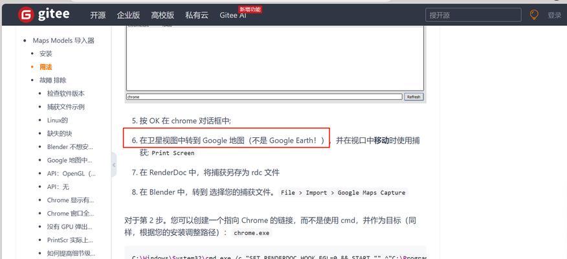Viewport: 567px width, 259px height.
Task: Click the paragraph starting 对于第 2 步
Action: (x=271, y=227)
